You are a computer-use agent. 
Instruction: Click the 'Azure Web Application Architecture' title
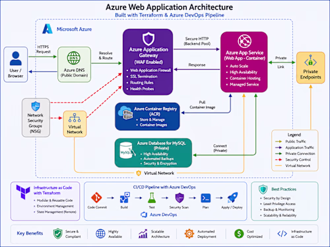169,7
